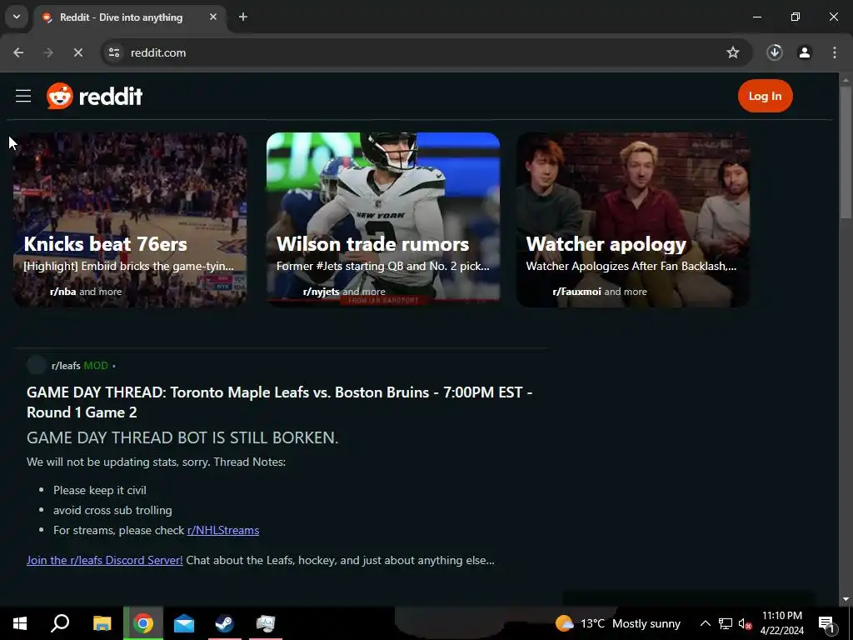Viewport: 853px width, 640px height.
Task: Open the Wilson trade rumors card
Action: (383, 220)
